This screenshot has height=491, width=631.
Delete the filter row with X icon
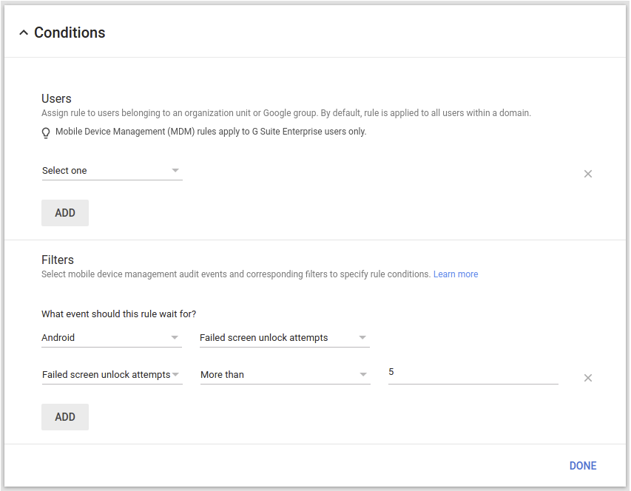click(588, 378)
